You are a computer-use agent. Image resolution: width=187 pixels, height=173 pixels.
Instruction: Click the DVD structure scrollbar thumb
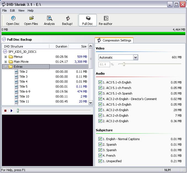click(91, 59)
